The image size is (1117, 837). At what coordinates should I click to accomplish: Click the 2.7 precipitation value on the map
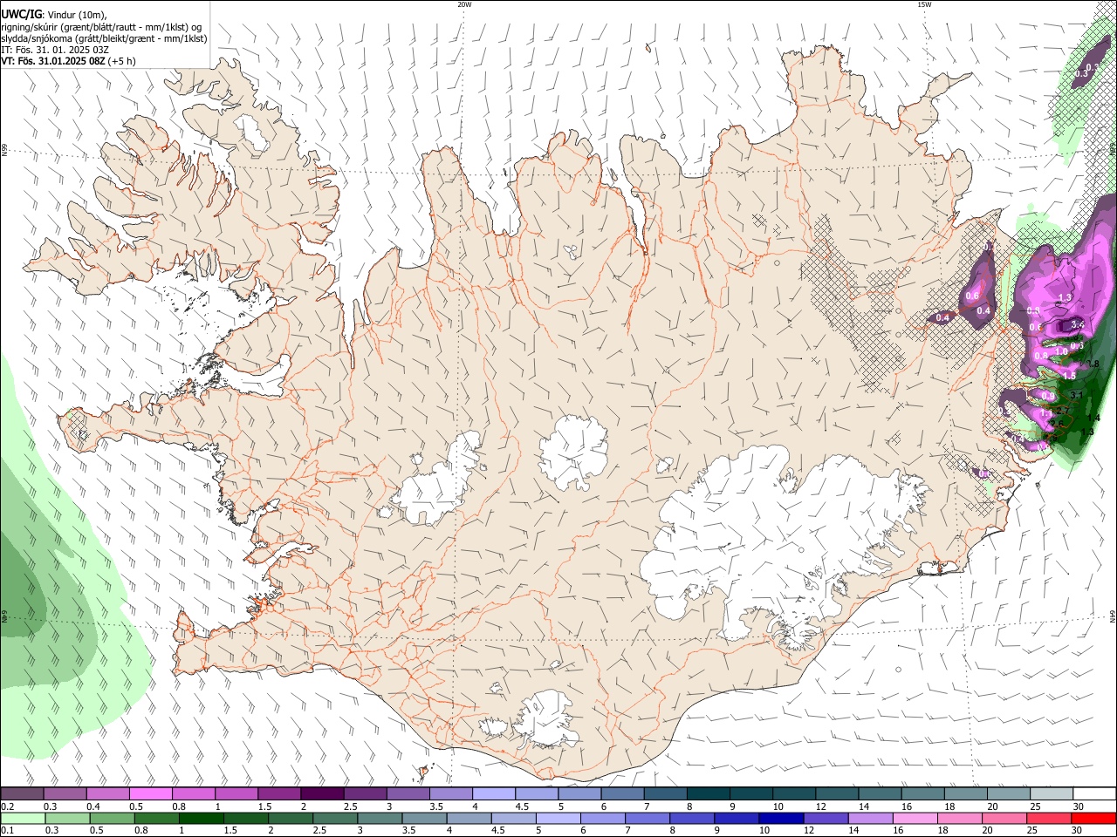1062,411
